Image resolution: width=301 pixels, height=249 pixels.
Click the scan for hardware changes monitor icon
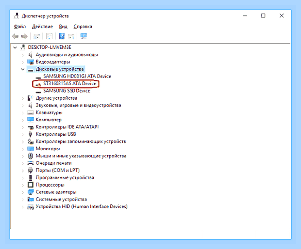coord(84,36)
